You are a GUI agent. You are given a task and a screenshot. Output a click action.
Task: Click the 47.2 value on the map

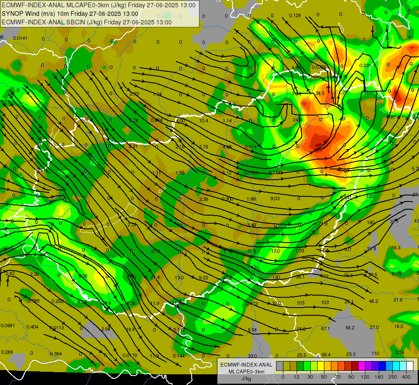[x=227, y=278]
